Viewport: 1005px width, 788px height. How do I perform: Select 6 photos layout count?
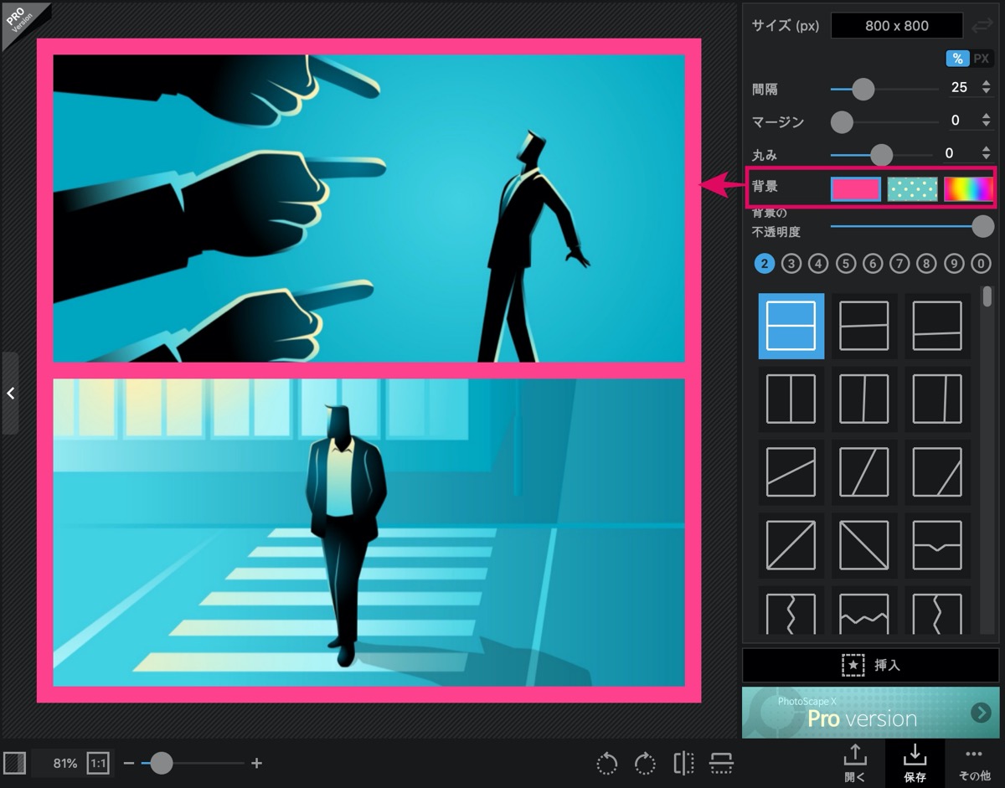[873, 264]
